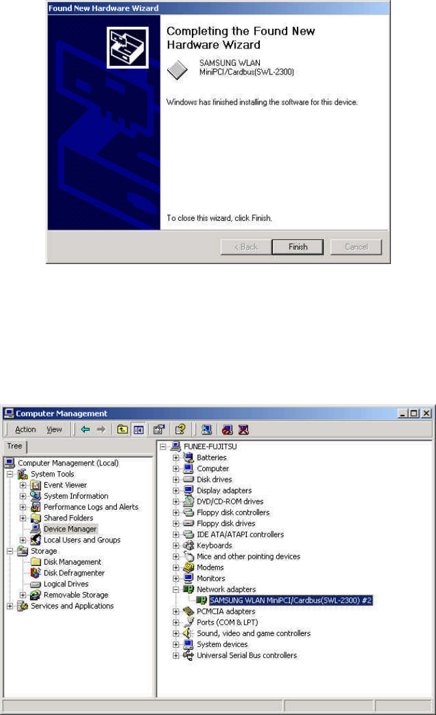The image size is (436, 715).
Task: Select Disk Management in the tree
Action: pos(72,562)
